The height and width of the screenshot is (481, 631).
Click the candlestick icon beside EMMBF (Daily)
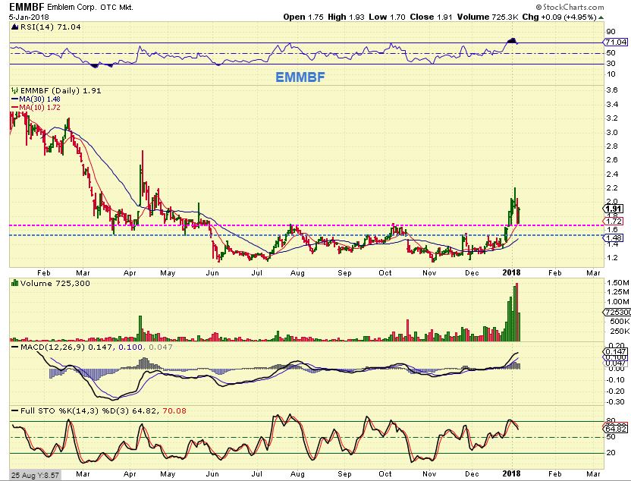15,90
